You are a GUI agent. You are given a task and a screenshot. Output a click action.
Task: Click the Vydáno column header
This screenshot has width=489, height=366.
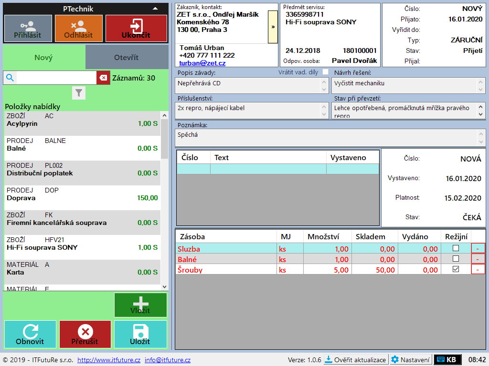419,236
